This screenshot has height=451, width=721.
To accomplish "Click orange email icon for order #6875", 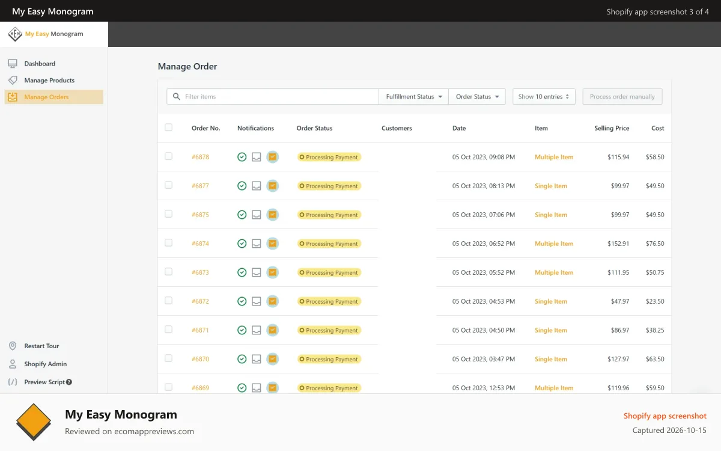I will click(273, 215).
